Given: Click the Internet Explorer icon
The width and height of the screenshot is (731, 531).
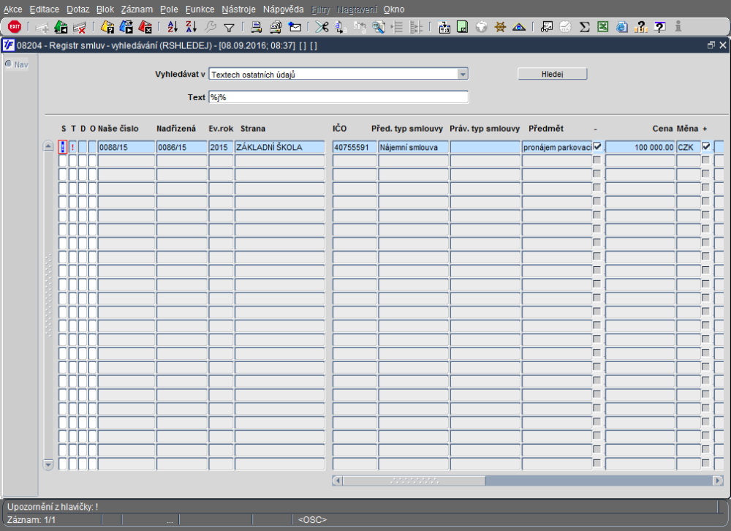Looking at the screenshot, I should [622, 27].
